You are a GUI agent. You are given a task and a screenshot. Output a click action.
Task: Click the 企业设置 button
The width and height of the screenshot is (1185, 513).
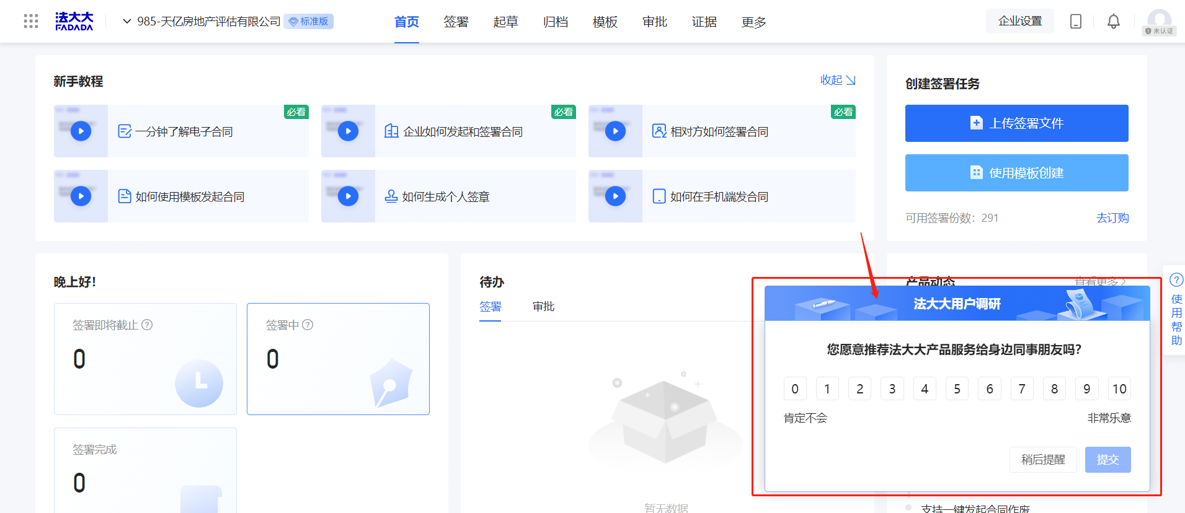pyautogui.click(x=1020, y=21)
